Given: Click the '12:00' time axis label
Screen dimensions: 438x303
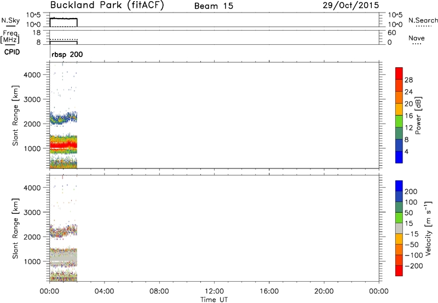Looking at the screenshot, I should pyautogui.click(x=214, y=292).
